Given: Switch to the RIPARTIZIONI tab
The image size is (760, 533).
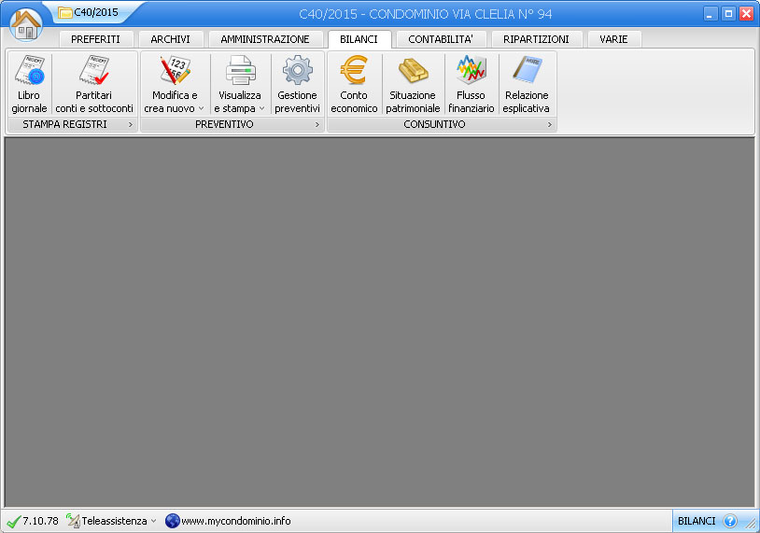Looking at the screenshot, I should pyautogui.click(x=535, y=39).
